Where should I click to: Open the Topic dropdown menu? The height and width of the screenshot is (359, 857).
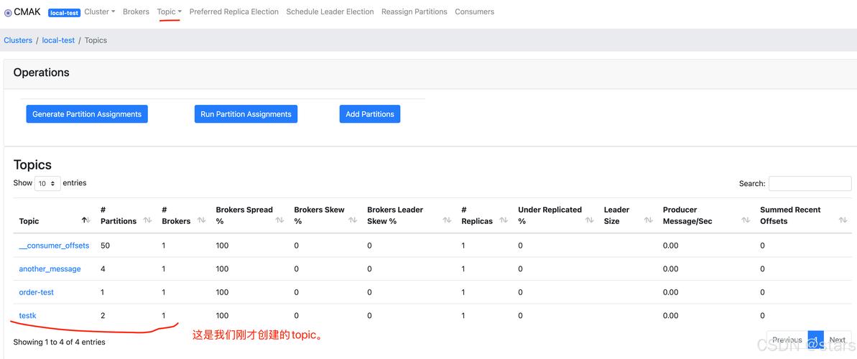[x=169, y=11]
